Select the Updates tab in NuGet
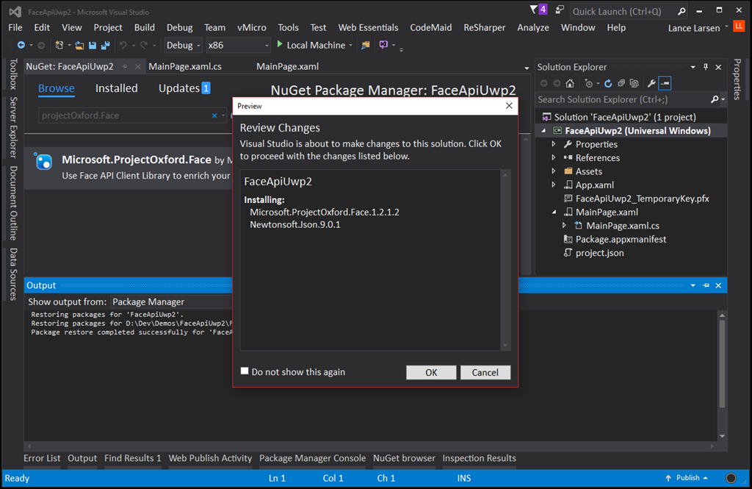The height and width of the screenshot is (489, 752). tap(184, 88)
